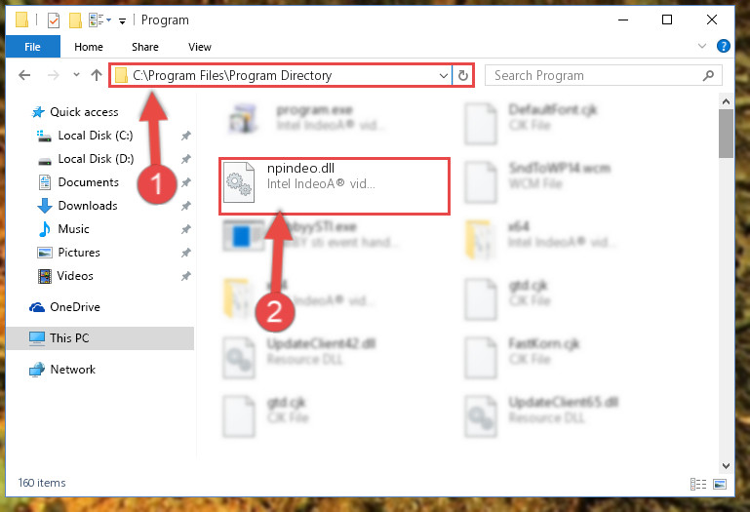Open recent locations dropdown arrow
Image resolution: width=750 pixels, height=512 pixels.
coord(76,75)
